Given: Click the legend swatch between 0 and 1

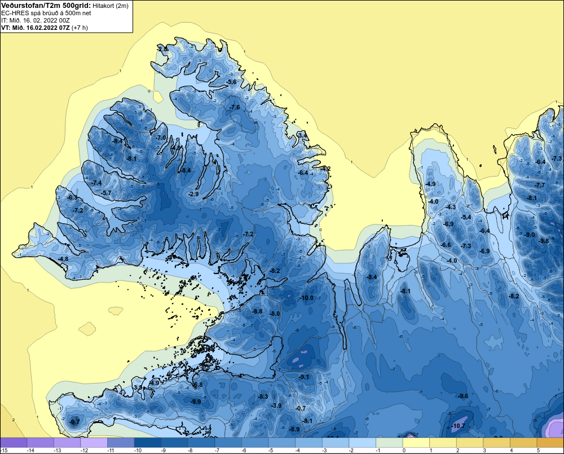Looking at the screenshot, I should (416, 443).
